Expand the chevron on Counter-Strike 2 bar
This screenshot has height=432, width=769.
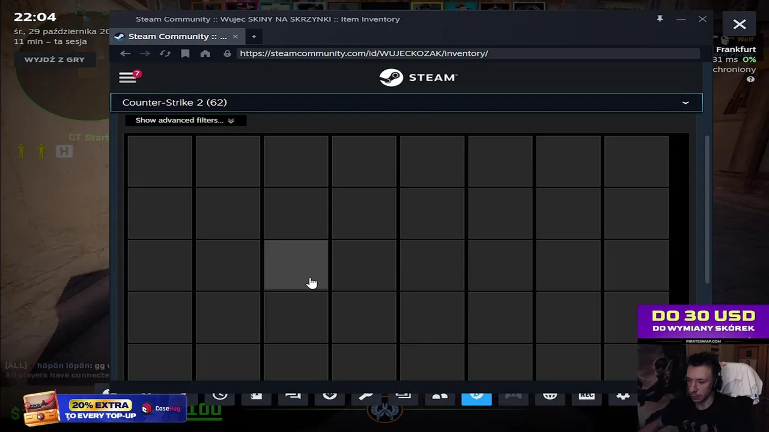click(685, 103)
